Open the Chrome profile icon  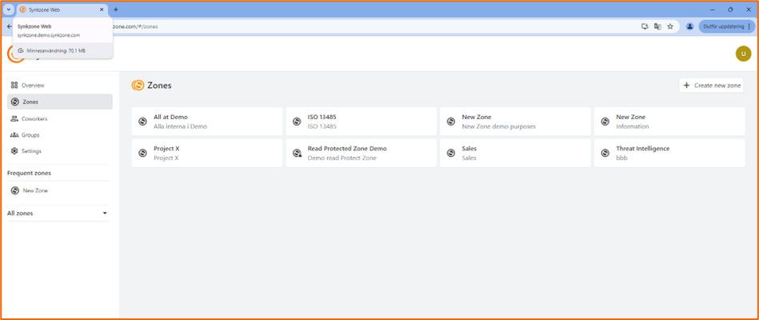(x=689, y=26)
